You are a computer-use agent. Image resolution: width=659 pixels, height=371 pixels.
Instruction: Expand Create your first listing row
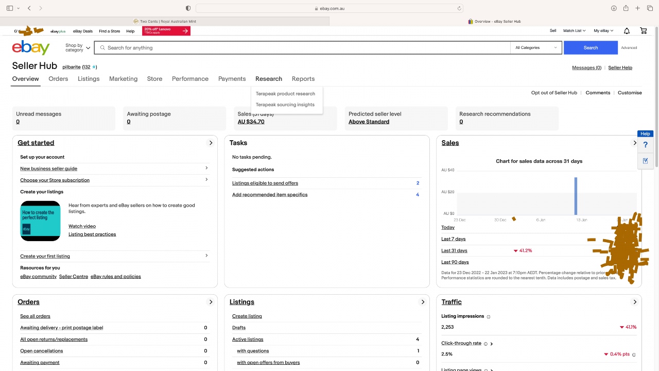(114, 256)
